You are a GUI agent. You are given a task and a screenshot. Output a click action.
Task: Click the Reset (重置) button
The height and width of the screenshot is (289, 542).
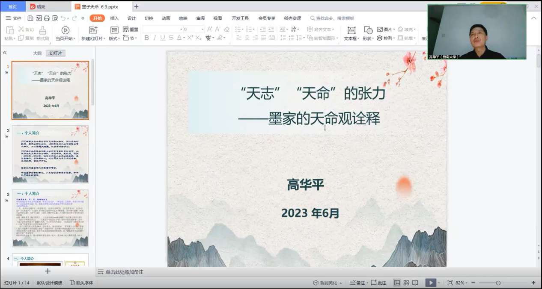131,29
